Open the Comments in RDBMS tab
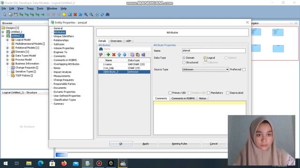300x168 pixels. [183, 98]
